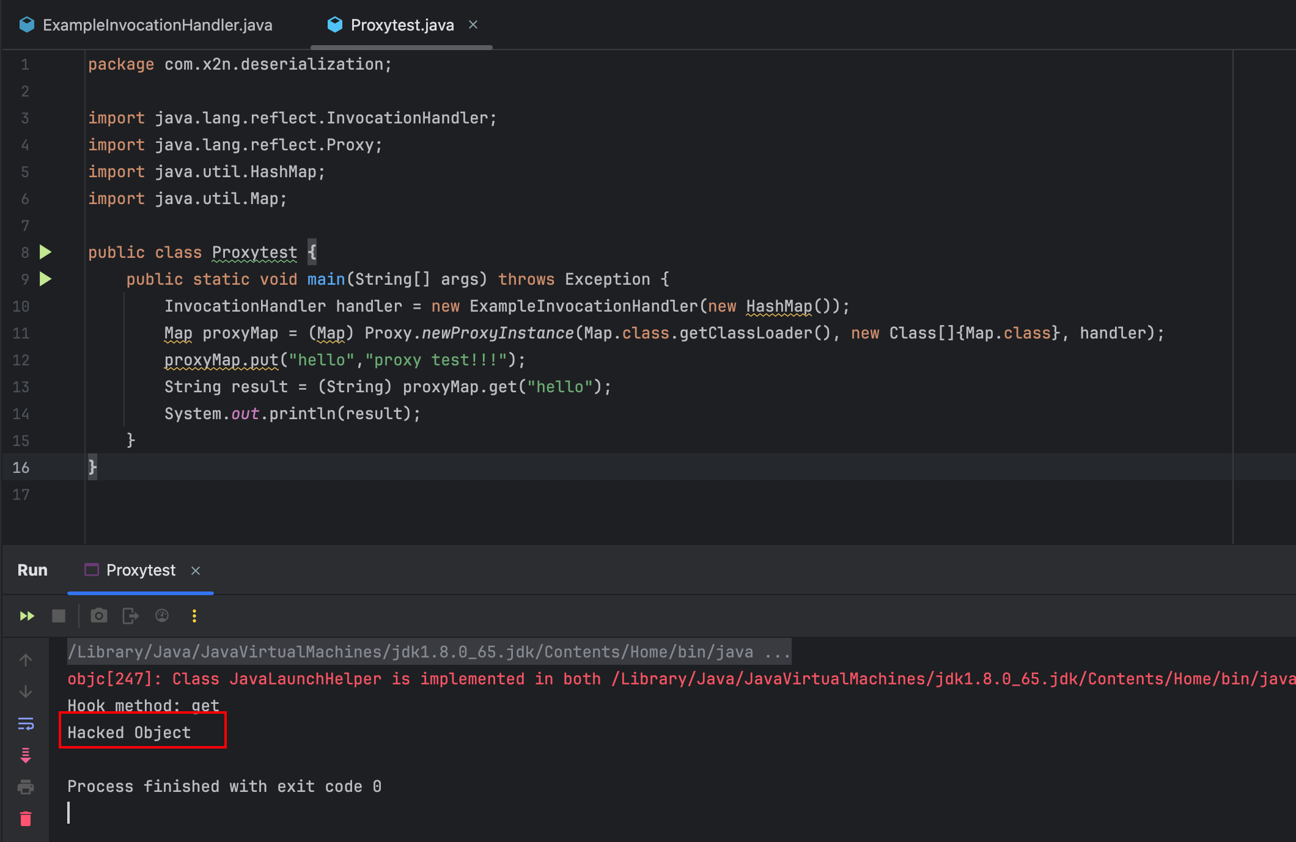Click the HashMap warning-underlined word
This screenshot has width=1296, height=842.
click(x=779, y=306)
